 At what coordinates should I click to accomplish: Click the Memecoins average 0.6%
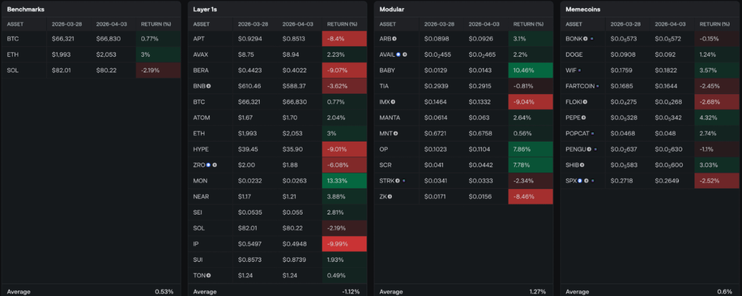tap(725, 291)
